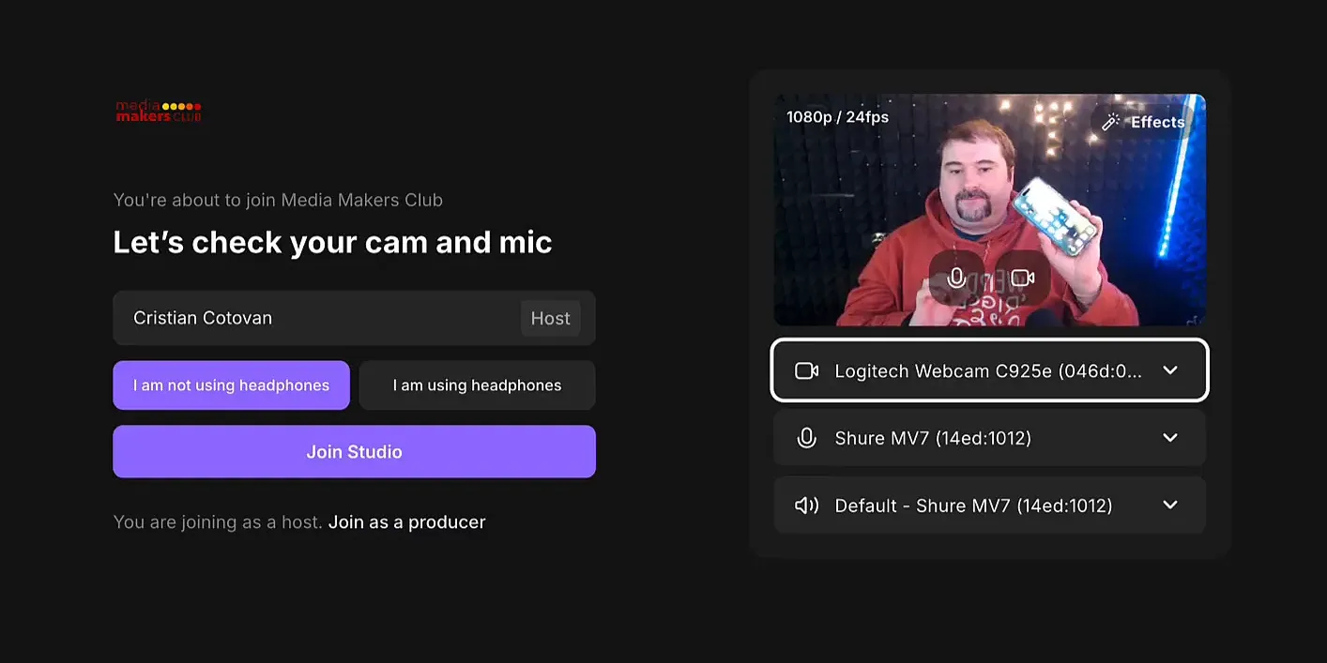Image resolution: width=1327 pixels, height=663 pixels.
Task: Select "I am not using headphones"
Action: click(231, 385)
